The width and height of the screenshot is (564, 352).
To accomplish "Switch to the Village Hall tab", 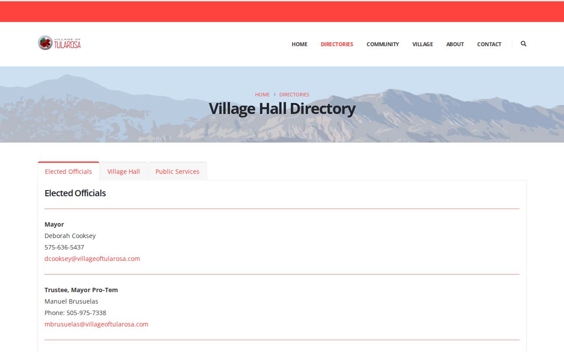I will tap(124, 171).
